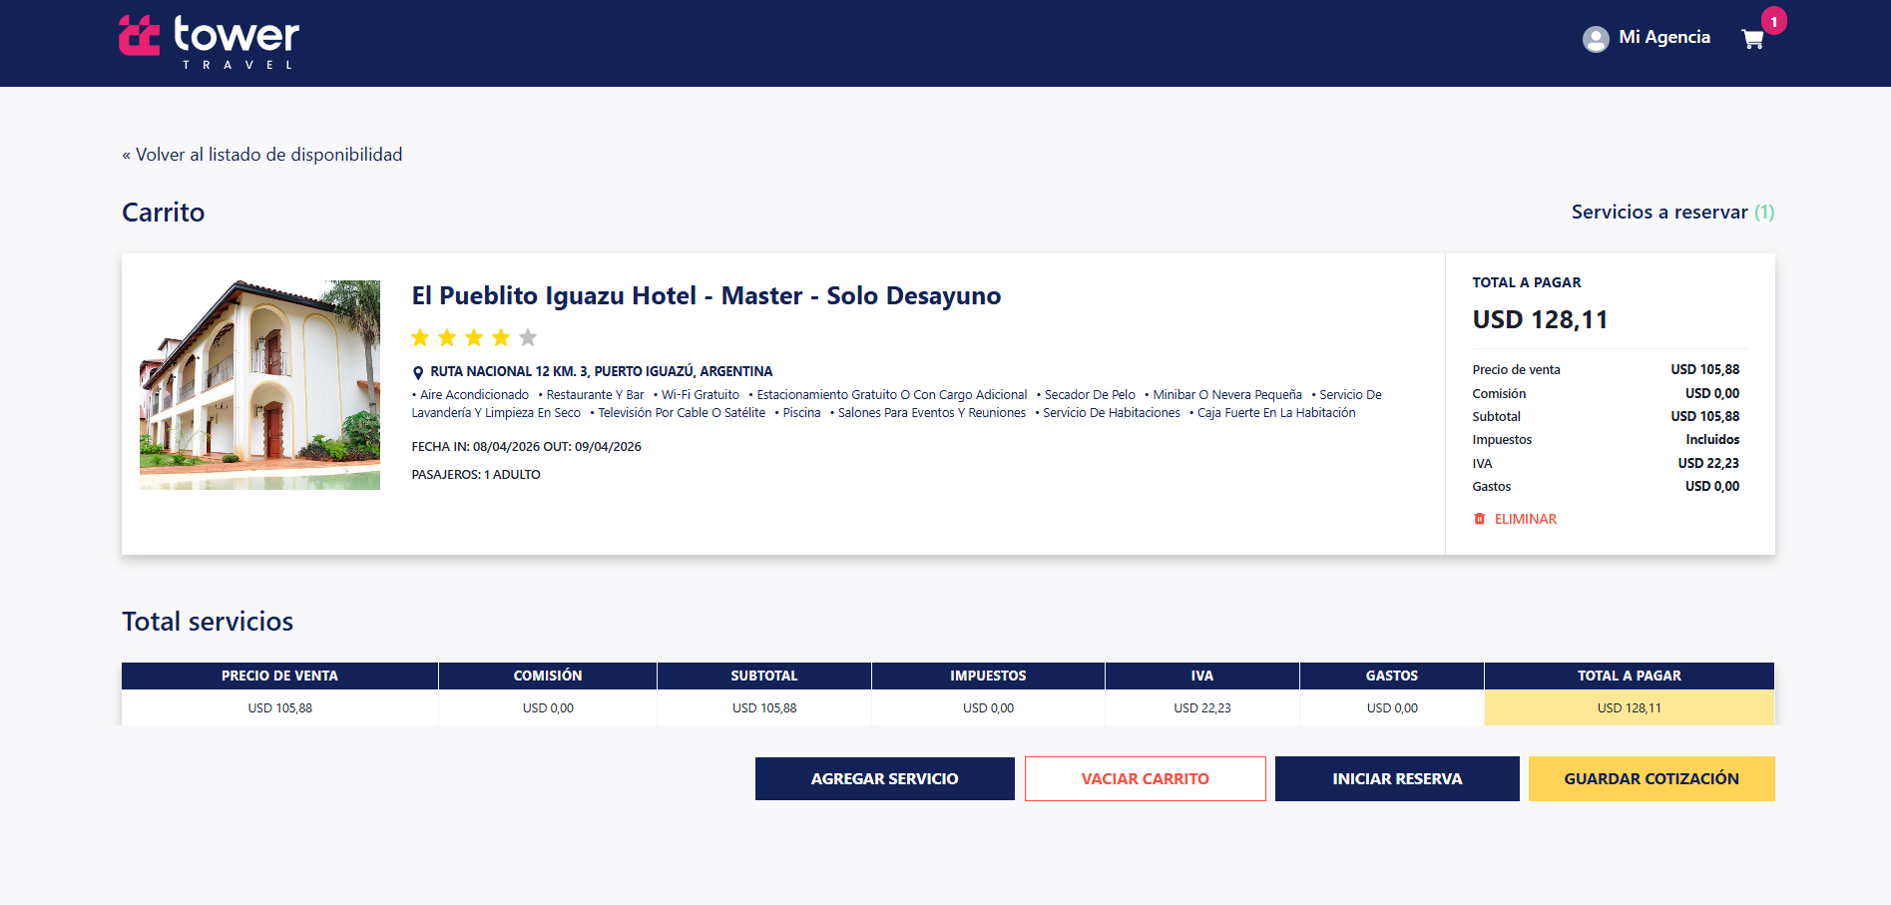The height and width of the screenshot is (905, 1891).
Task: Click the first yellow rating star
Action: tap(420, 338)
